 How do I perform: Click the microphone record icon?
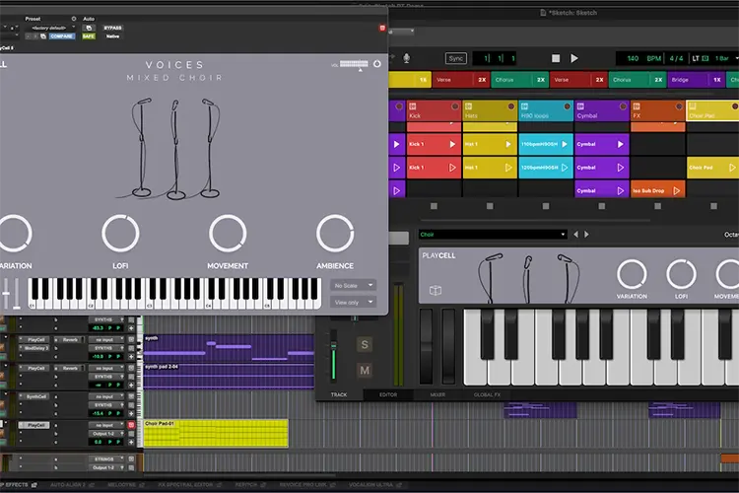(x=406, y=58)
